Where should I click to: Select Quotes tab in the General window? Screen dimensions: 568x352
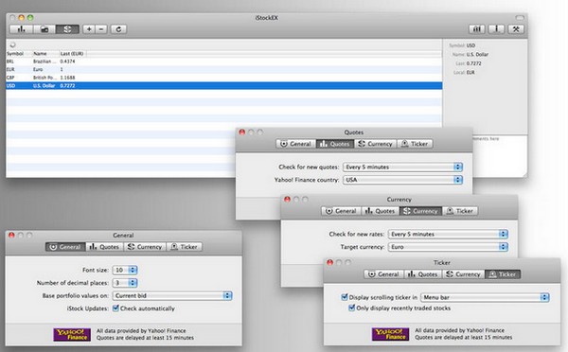pos(105,247)
